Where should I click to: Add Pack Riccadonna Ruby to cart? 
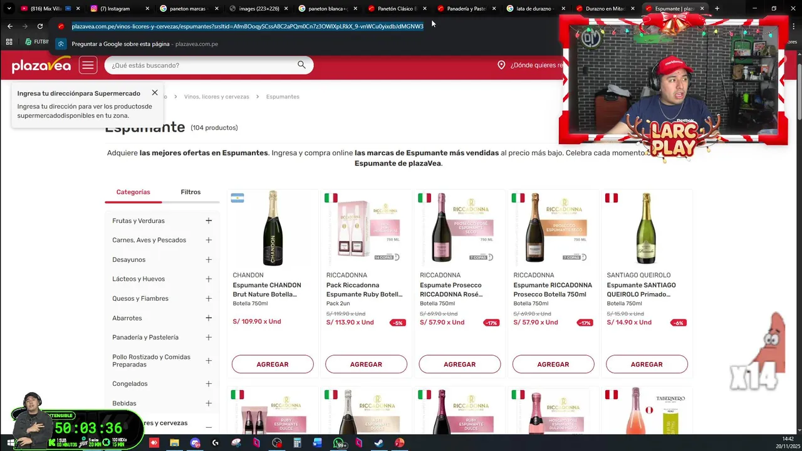(x=366, y=364)
